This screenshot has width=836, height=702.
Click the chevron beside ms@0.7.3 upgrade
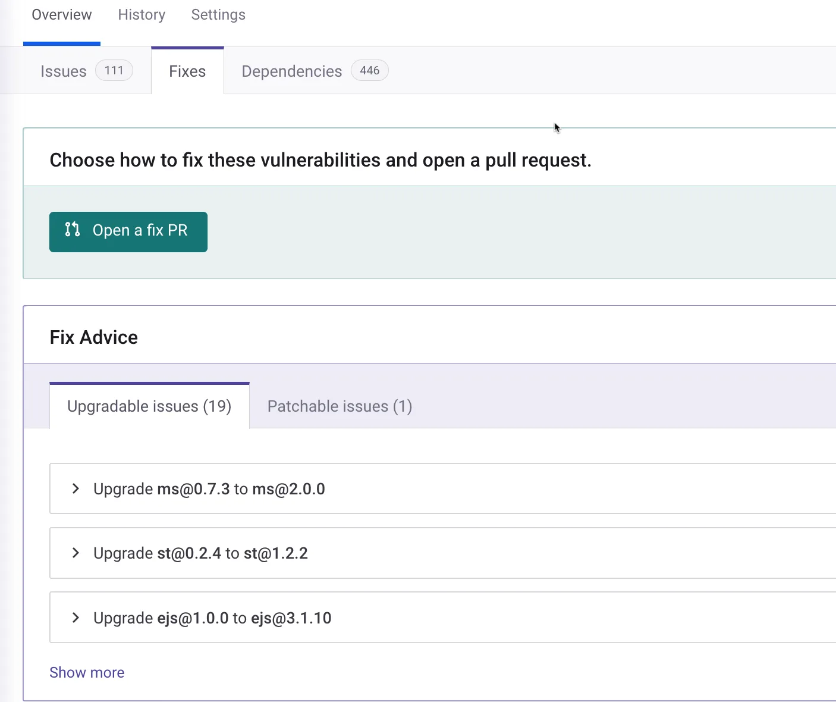75,488
